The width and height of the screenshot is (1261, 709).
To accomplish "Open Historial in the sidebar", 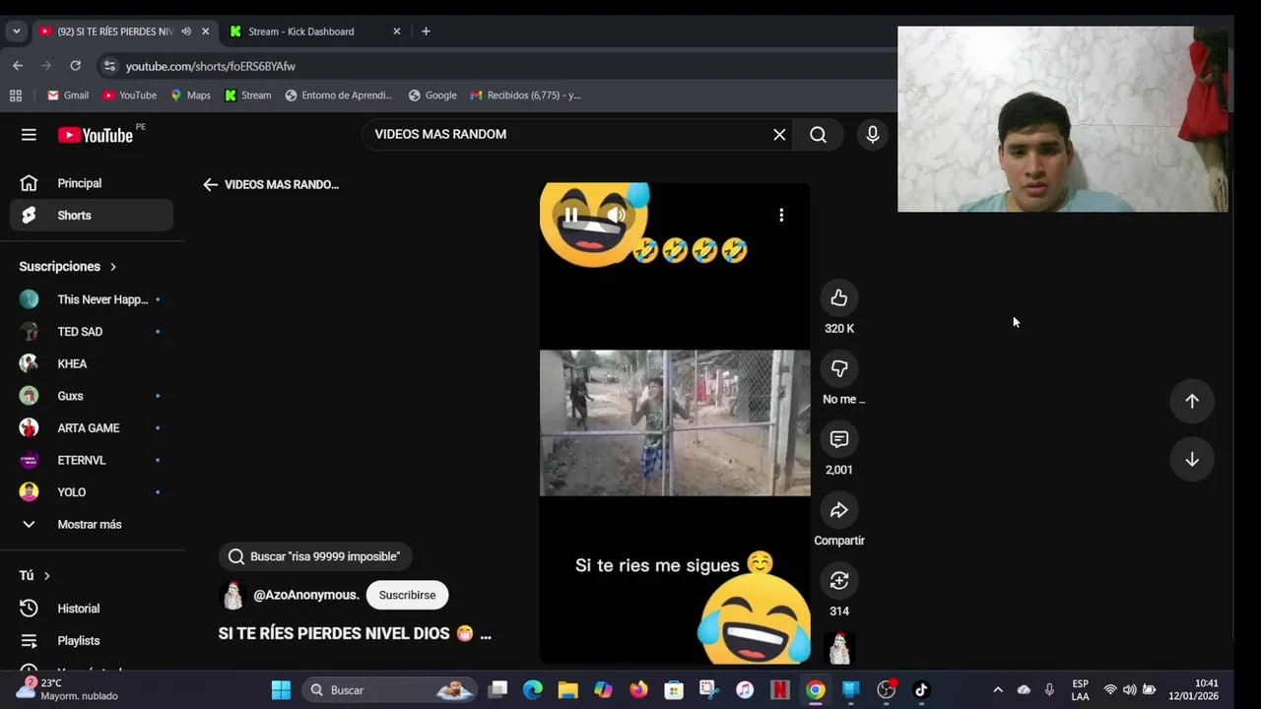I will pos(92,609).
